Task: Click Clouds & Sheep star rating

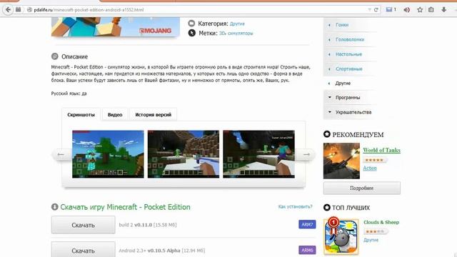Action: (376, 231)
